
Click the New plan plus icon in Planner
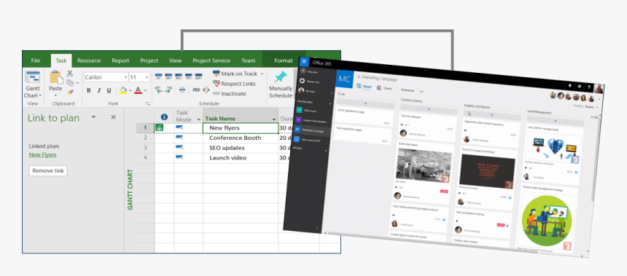coord(303,71)
